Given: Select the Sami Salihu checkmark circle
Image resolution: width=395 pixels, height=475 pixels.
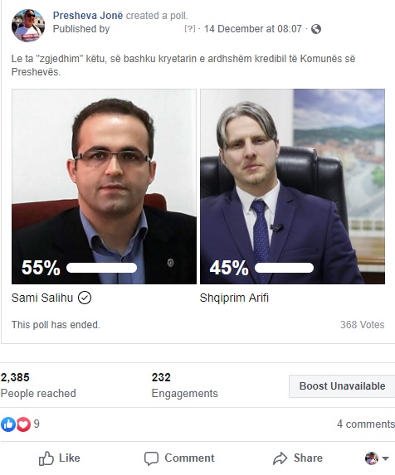Looking at the screenshot, I should [x=85, y=298].
